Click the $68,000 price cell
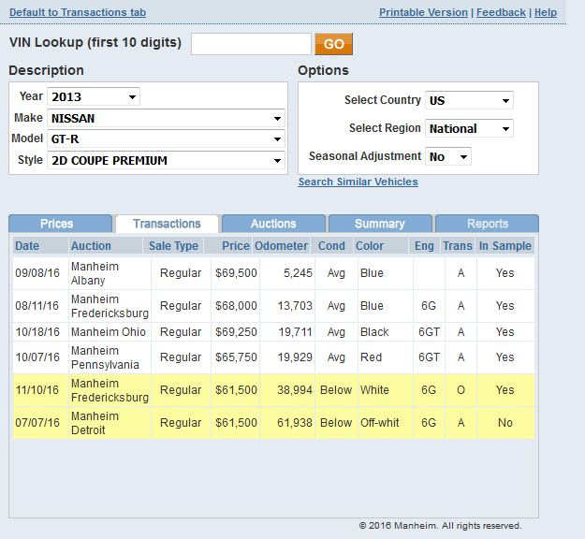 click(x=236, y=306)
